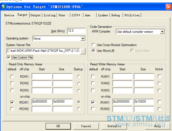Check the IROM2 default checkbox
Viewport: 172px width, 131px height.
click(x=12, y=109)
